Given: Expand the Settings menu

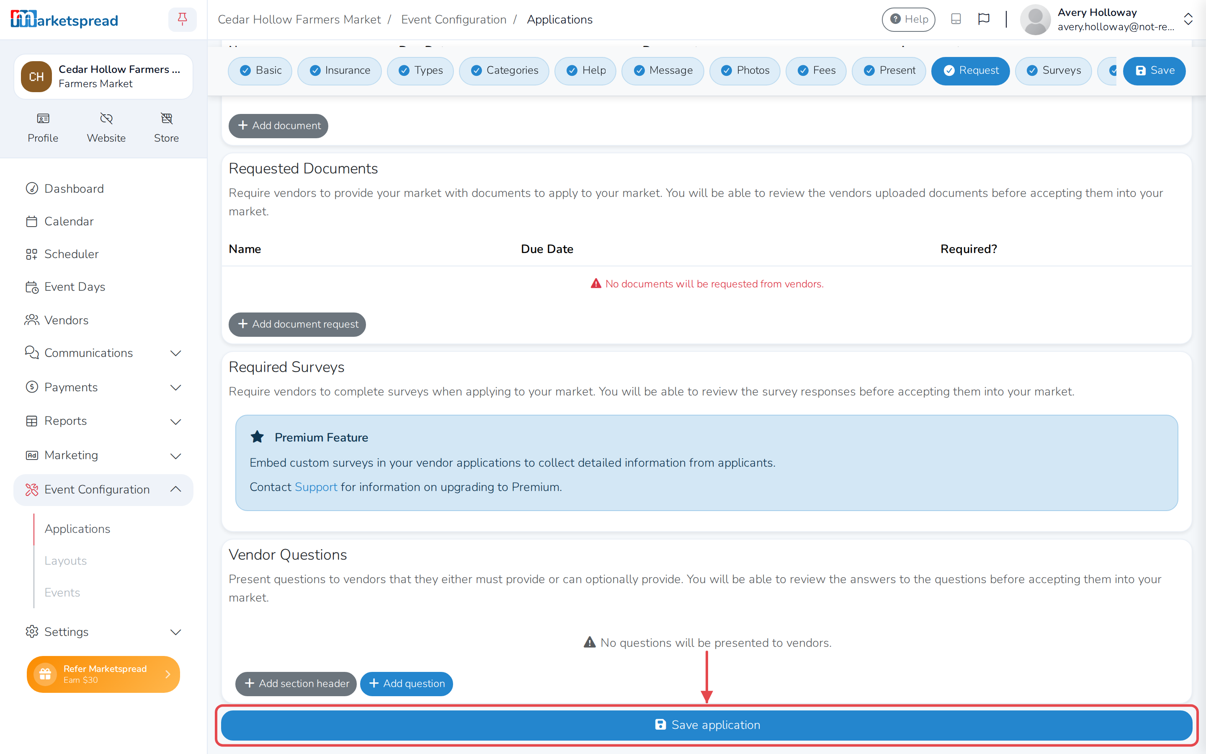Looking at the screenshot, I should pyautogui.click(x=103, y=632).
